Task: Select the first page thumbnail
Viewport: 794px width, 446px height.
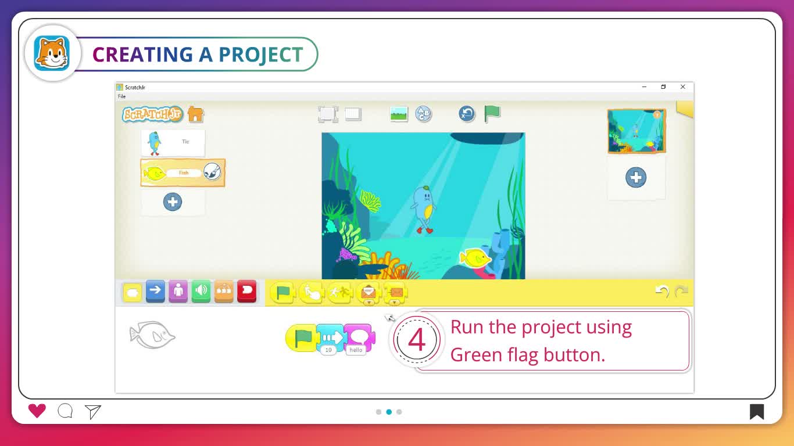Action: [x=636, y=131]
